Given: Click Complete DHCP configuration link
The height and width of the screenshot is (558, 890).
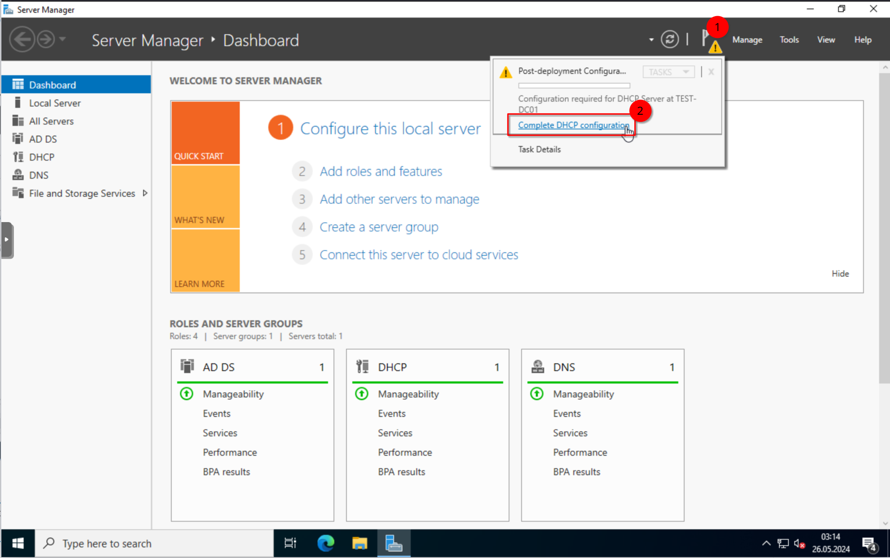Looking at the screenshot, I should pos(573,125).
